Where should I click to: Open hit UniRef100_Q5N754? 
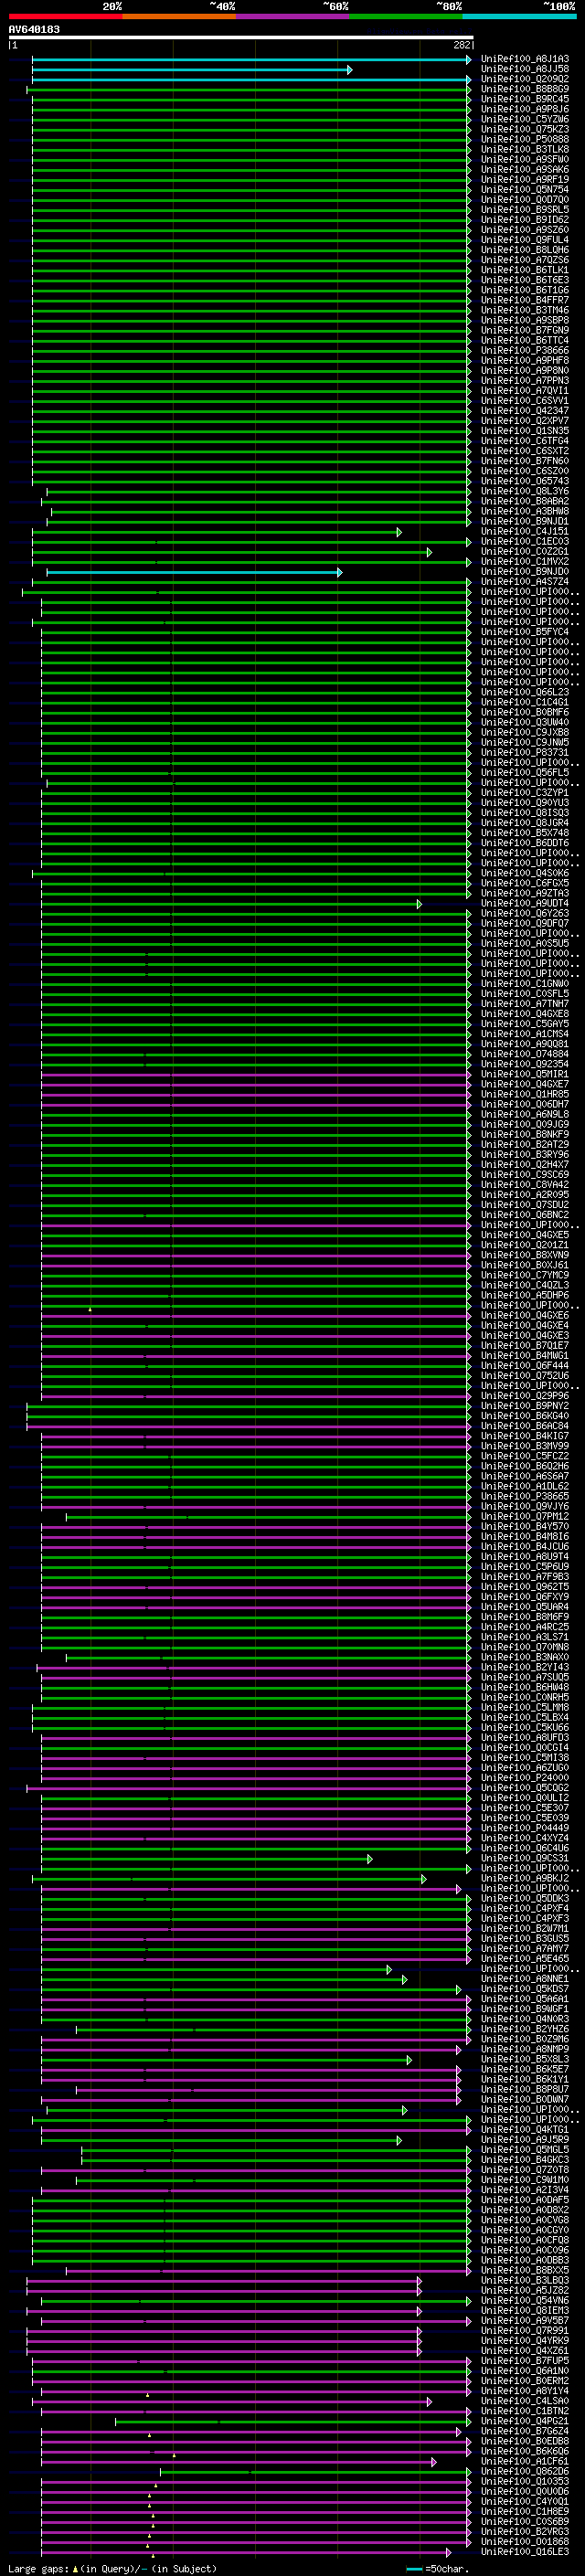pyautogui.click(x=525, y=189)
